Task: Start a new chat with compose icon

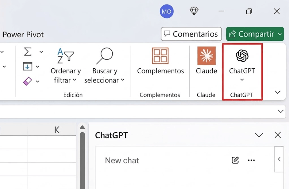Action: [235, 160]
